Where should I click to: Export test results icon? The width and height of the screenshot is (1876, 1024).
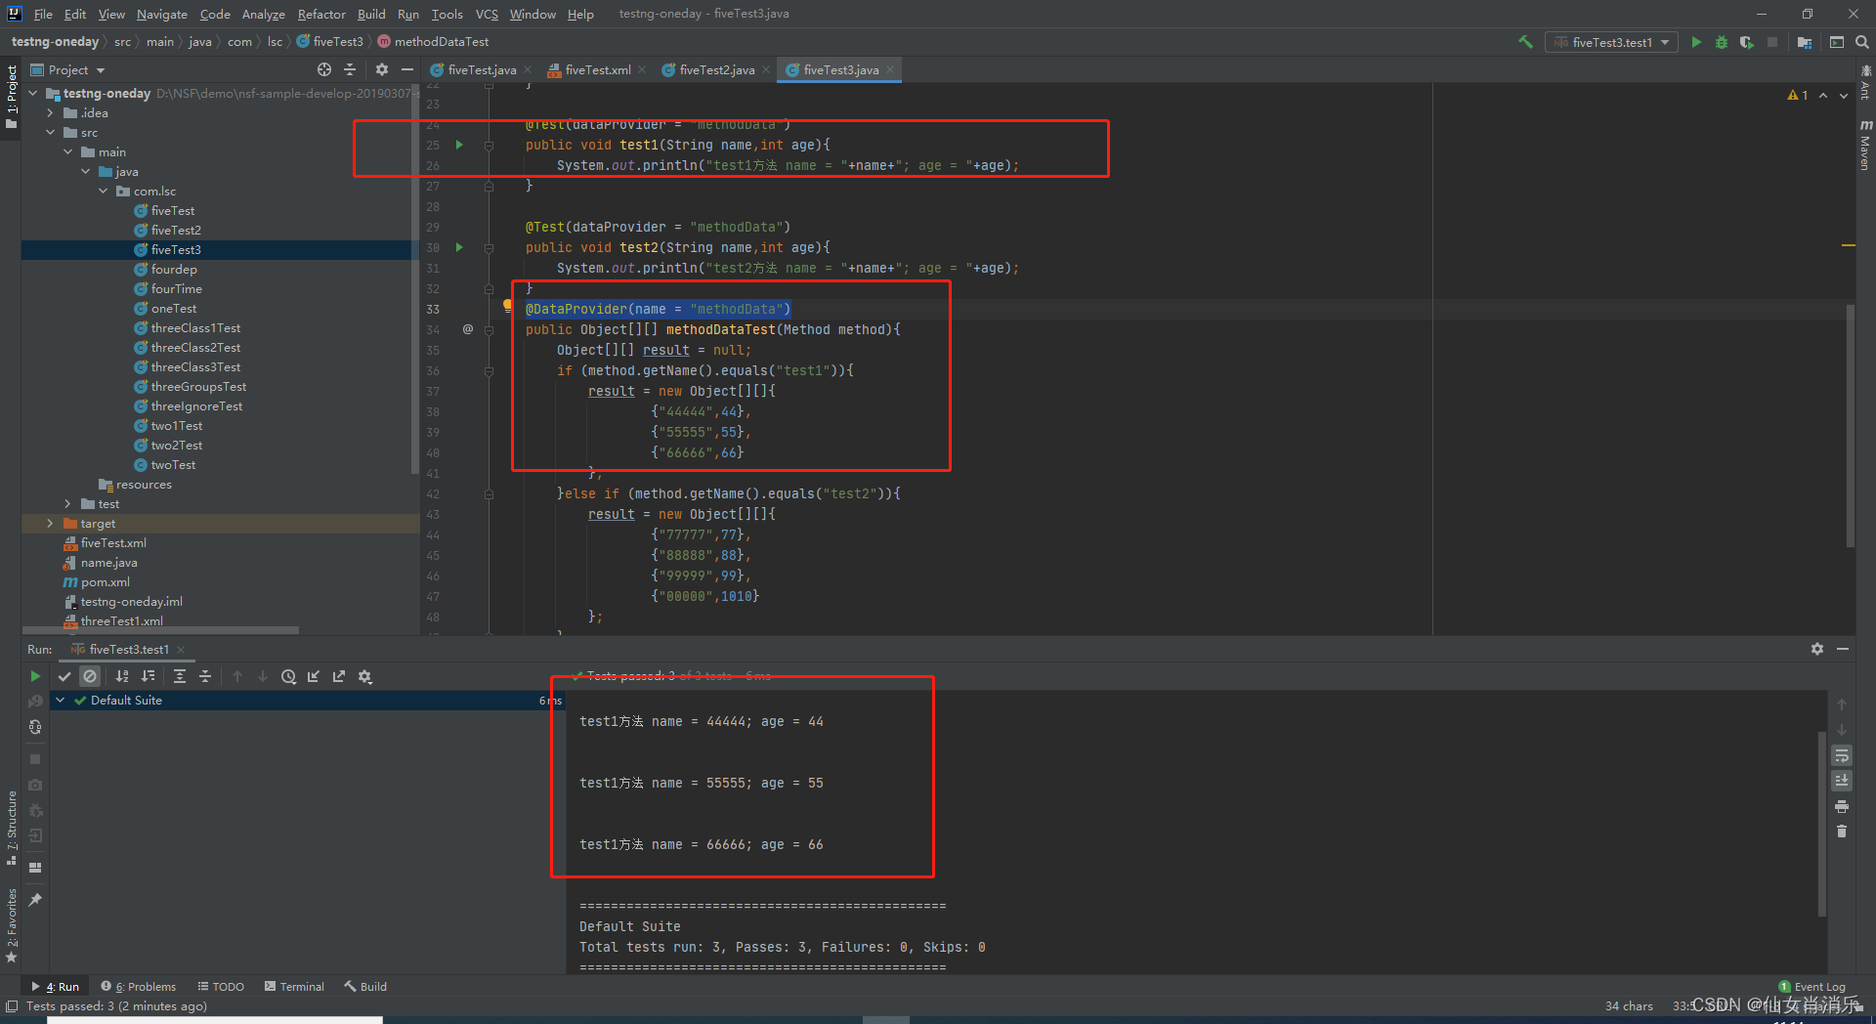point(339,676)
